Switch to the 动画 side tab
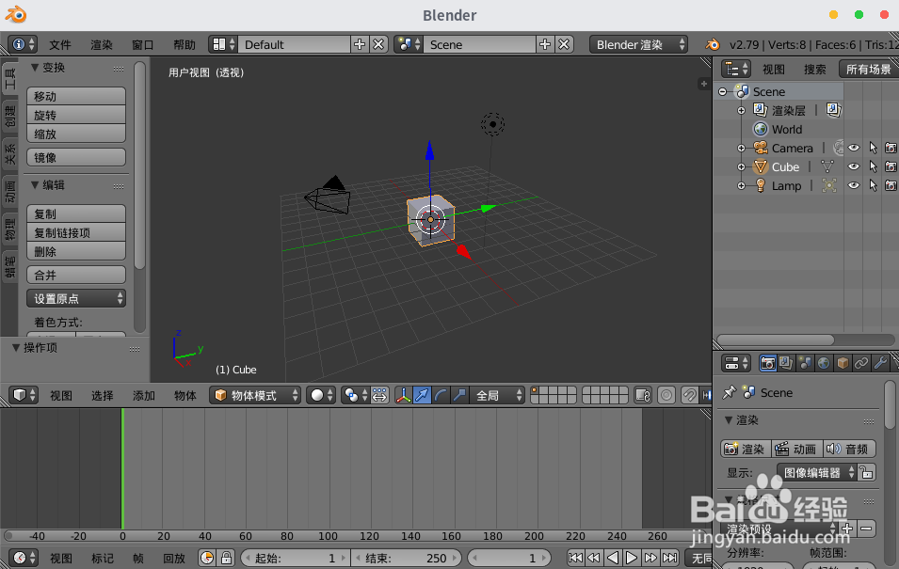Image resolution: width=899 pixels, height=569 pixels. coord(9,192)
